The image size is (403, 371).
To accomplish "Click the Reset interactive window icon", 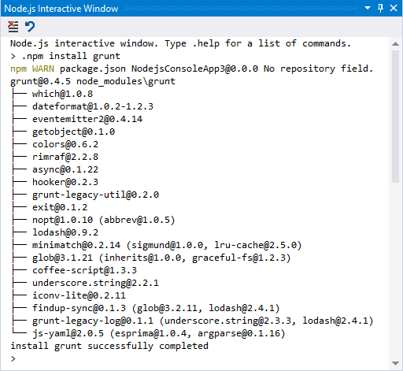I will coord(30,27).
